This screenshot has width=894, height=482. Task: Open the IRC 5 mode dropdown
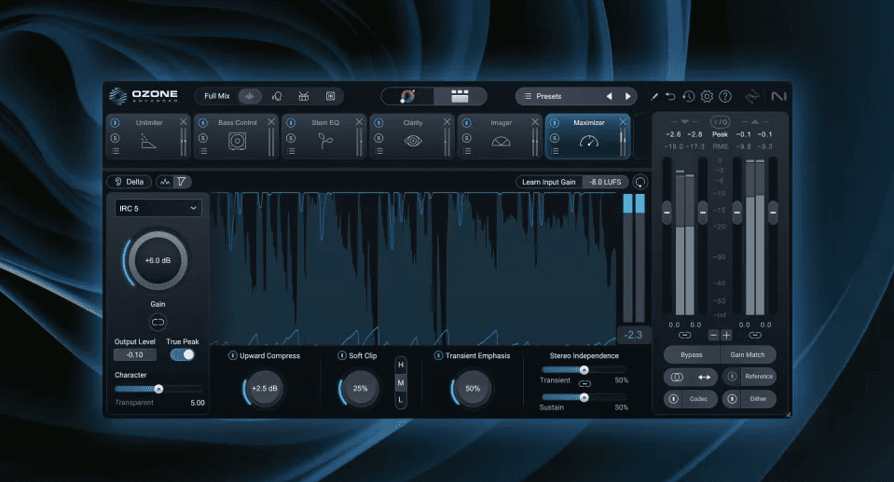pyautogui.click(x=158, y=208)
